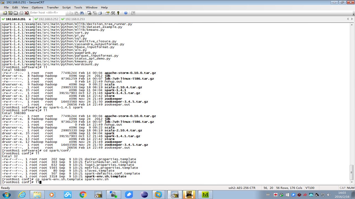Screen dimensions: 355x199
Task: Click the taskbar clock showing 14:03
Action: (x=342, y=195)
